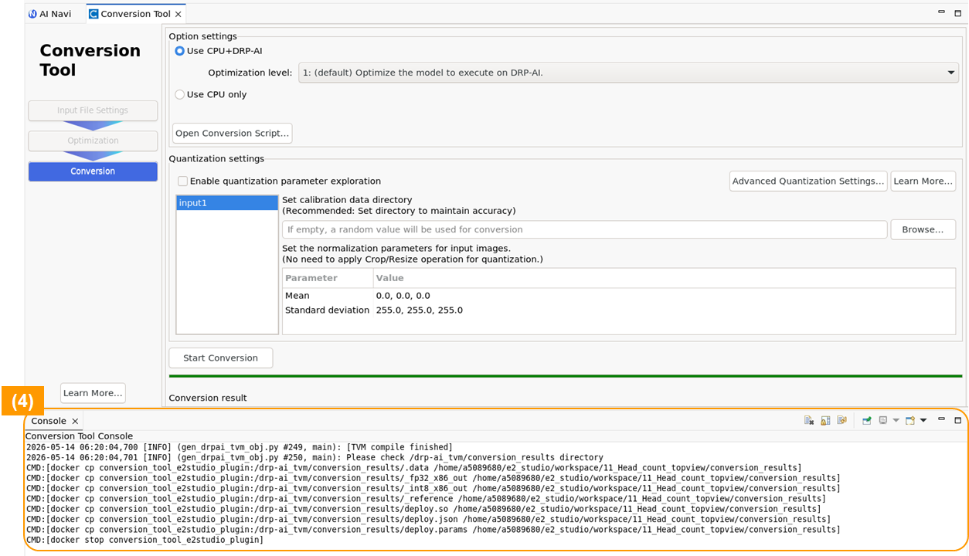This screenshot has height=556, width=969.
Task: Click the Display Selected Console icon
Action: tap(883, 420)
